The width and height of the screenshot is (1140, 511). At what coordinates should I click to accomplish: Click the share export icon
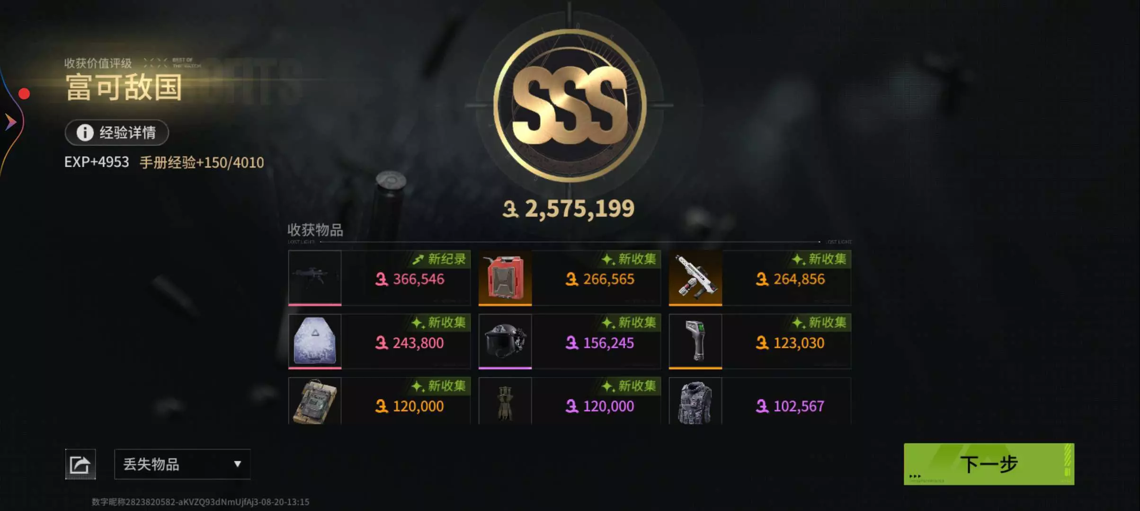pos(80,464)
